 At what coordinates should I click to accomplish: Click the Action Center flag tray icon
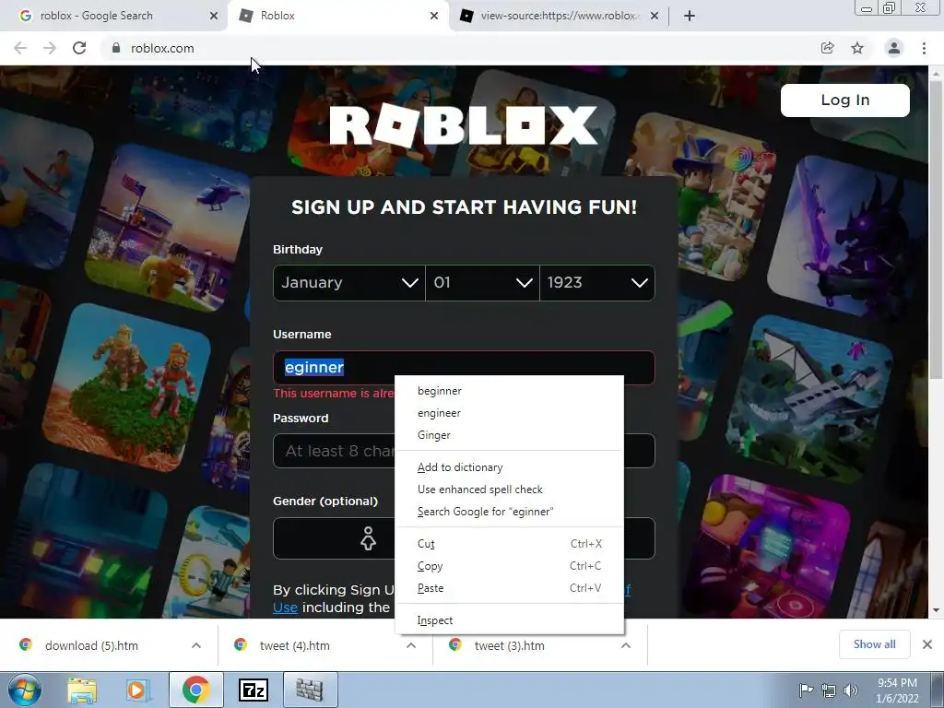coord(806,690)
